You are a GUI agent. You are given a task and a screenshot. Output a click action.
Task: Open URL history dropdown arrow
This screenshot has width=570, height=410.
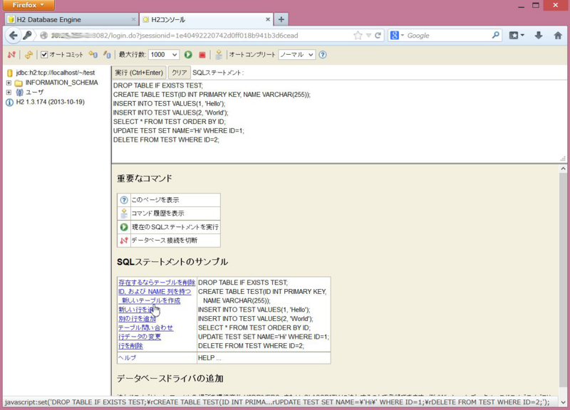(368, 36)
